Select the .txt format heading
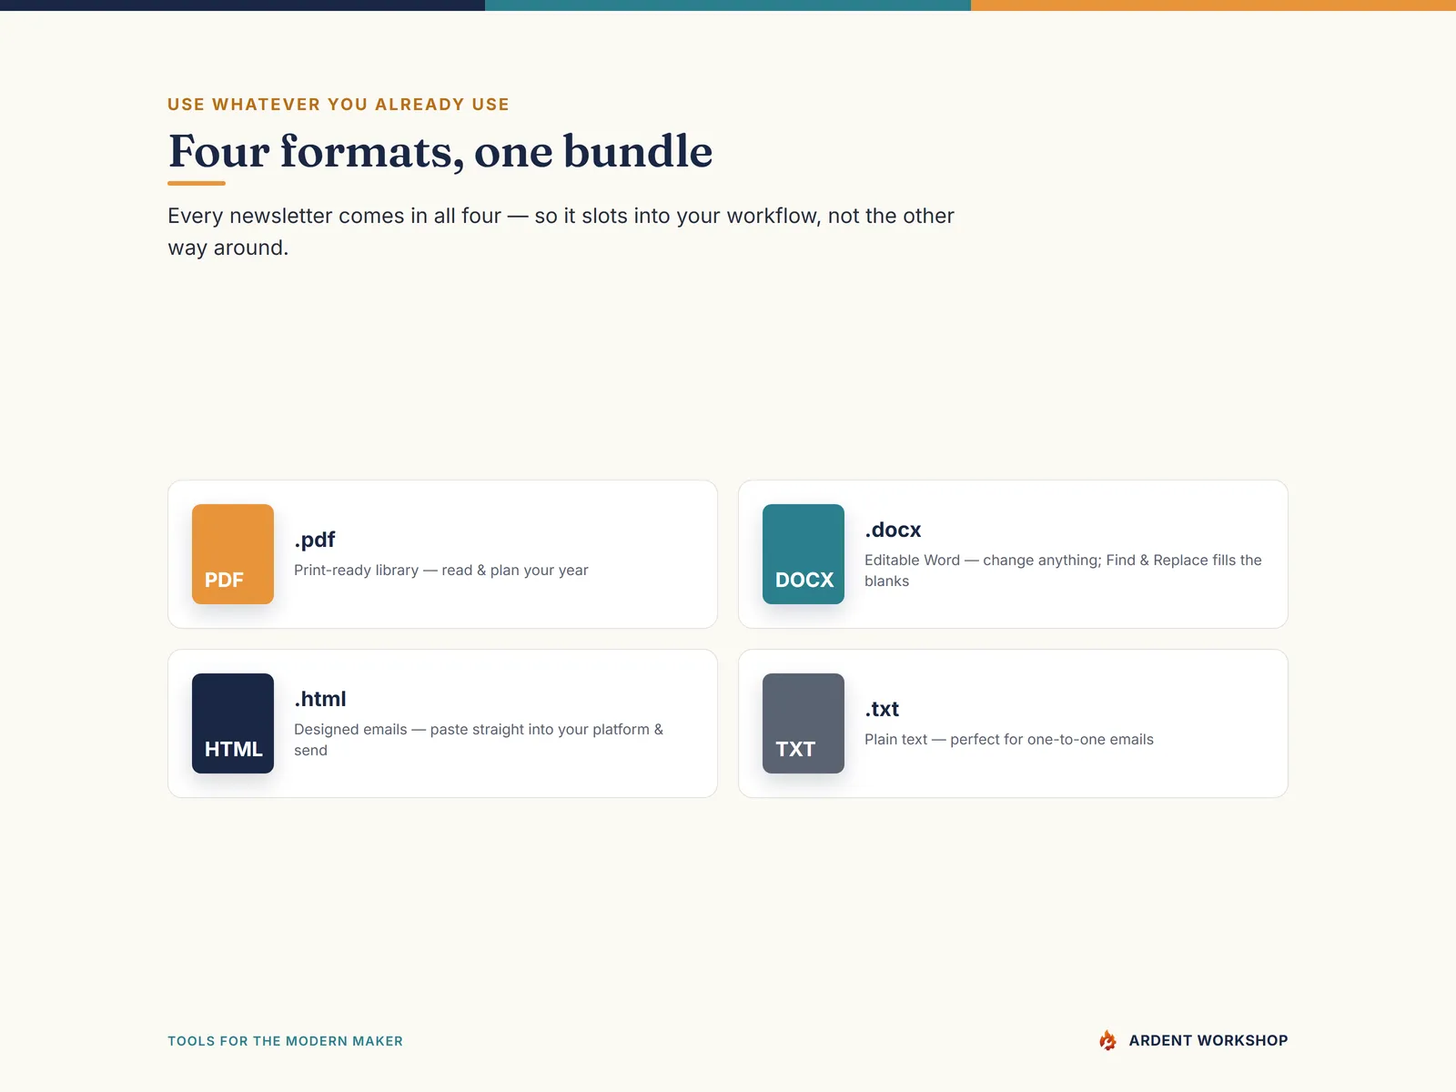The width and height of the screenshot is (1456, 1092). [882, 709]
